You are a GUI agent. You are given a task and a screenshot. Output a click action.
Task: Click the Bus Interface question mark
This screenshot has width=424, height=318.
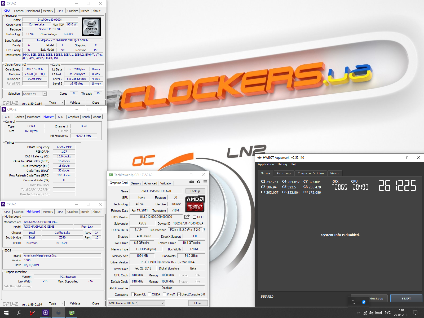click(204, 230)
